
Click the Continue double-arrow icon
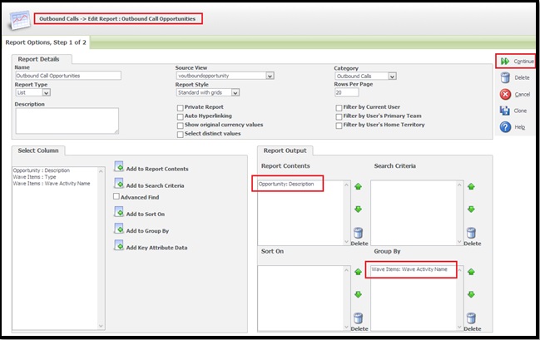(505, 62)
